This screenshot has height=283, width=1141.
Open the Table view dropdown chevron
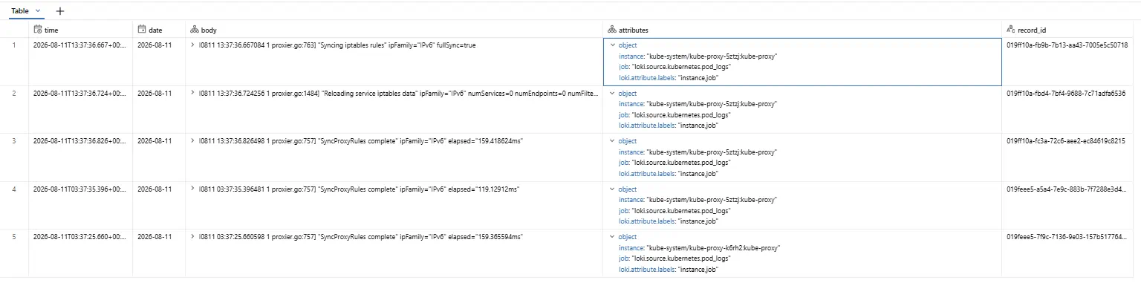tap(39, 11)
